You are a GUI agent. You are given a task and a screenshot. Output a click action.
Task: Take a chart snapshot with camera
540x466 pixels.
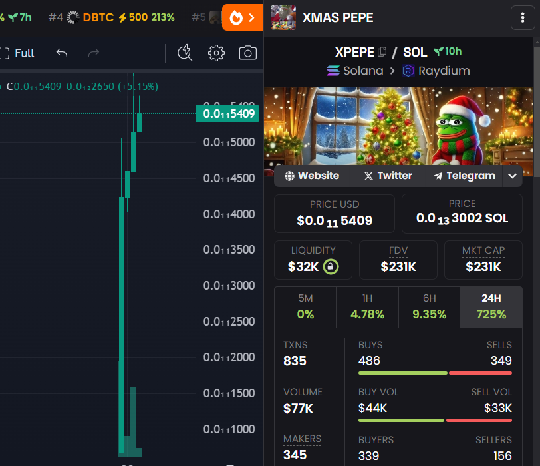[x=247, y=53]
